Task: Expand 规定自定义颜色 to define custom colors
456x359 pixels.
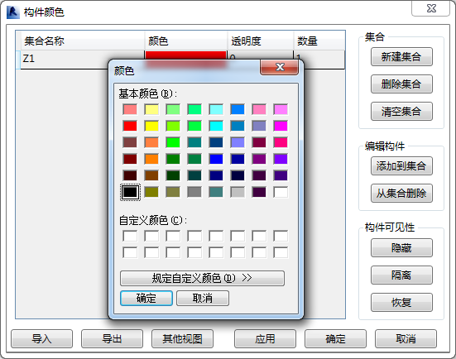Action: tap(202, 278)
